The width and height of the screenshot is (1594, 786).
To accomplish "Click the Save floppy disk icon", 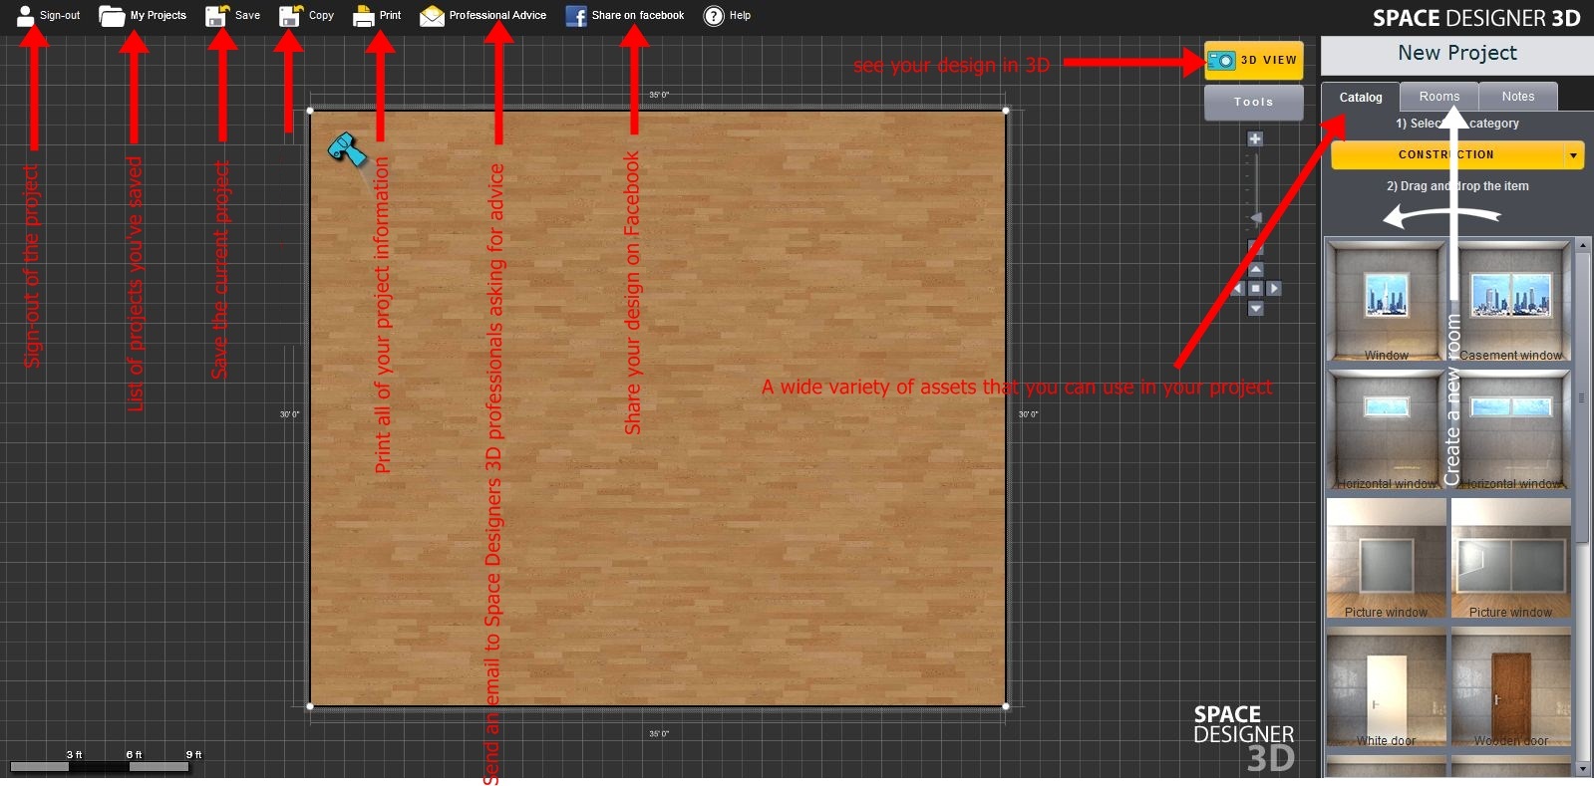I will click(x=216, y=16).
